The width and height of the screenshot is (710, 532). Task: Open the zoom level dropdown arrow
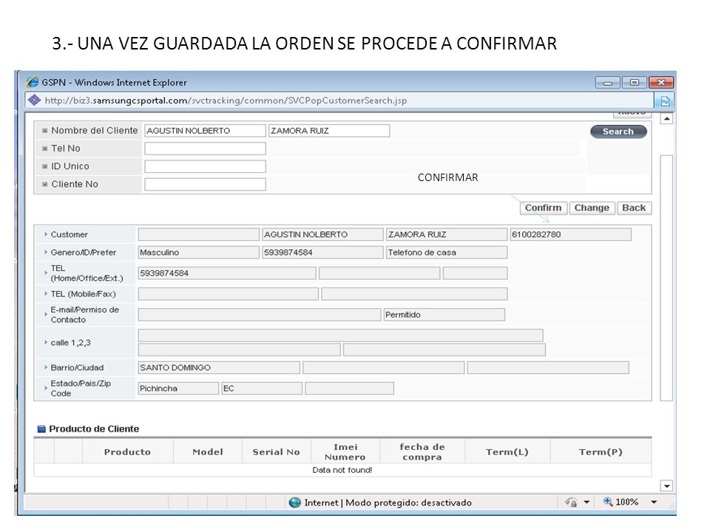pyautogui.click(x=654, y=502)
